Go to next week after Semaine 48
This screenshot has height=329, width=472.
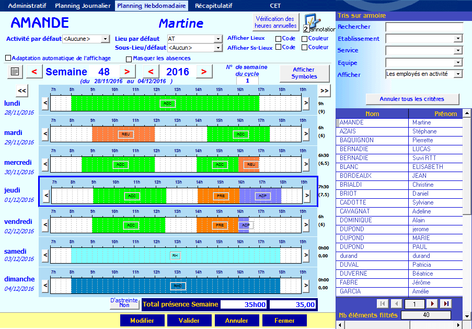tap(128, 72)
